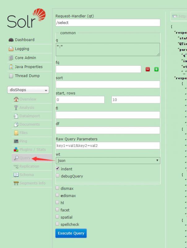Open Logging menu item

[x=22, y=49]
